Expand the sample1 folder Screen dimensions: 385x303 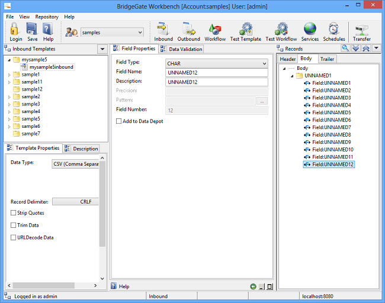[9, 75]
